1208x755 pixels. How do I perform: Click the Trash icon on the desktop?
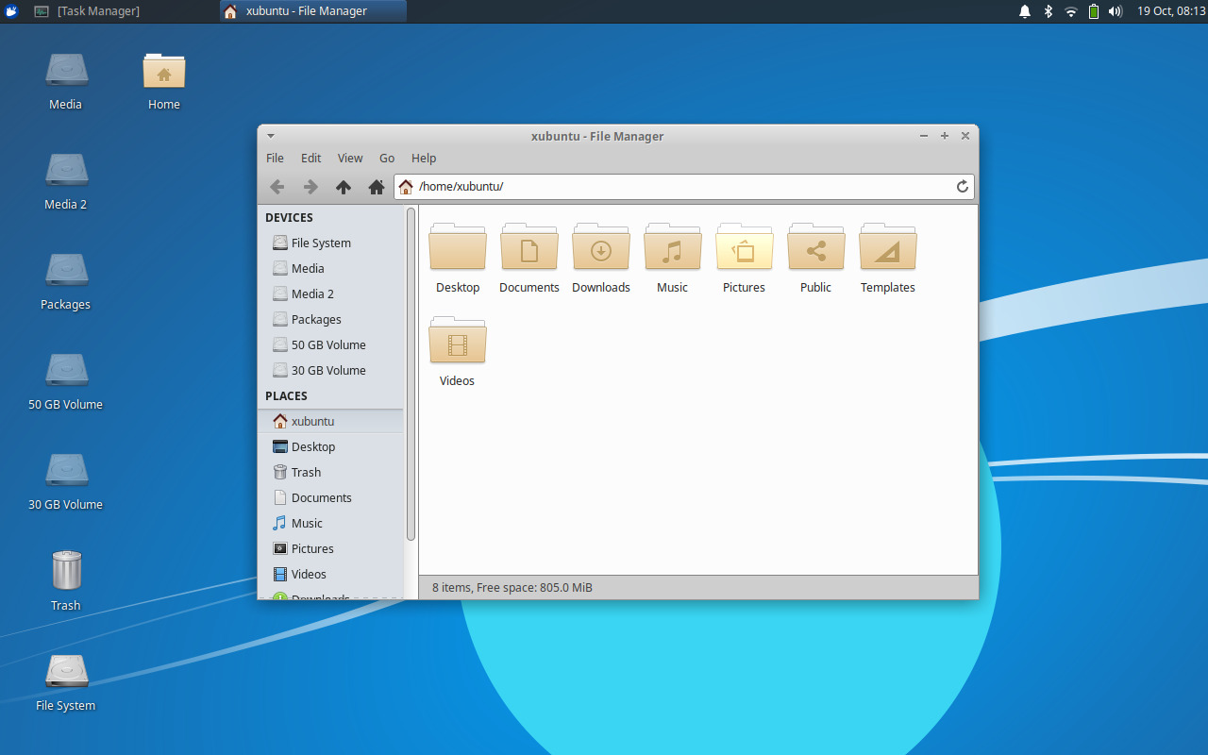(66, 570)
